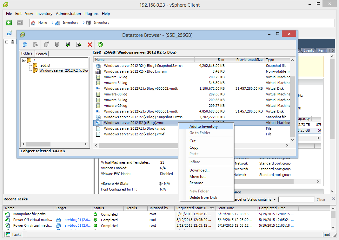Select the Snapshot4.vmsn file row
This screenshot has width=339, height=240.
[191, 117]
